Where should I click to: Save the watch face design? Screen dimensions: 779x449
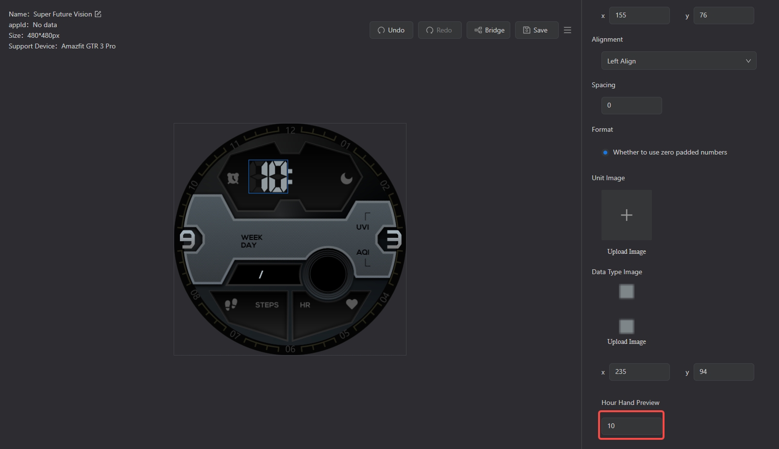[536, 30]
